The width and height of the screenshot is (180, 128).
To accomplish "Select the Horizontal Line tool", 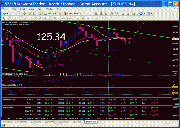I will [x=20, y=18].
